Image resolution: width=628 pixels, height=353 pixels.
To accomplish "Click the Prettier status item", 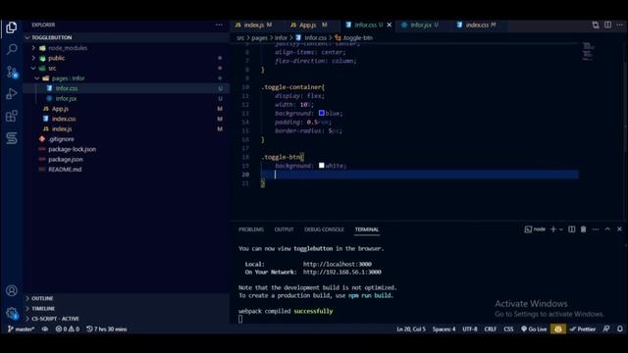I will click(583, 329).
